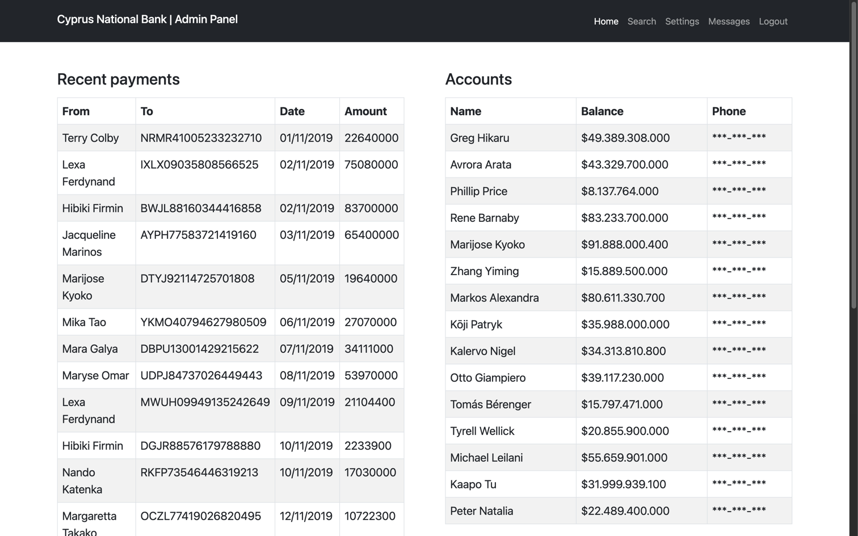Click the Cyprus National Bank Admin Panel brand
This screenshot has height=536, width=858.
(x=148, y=19)
